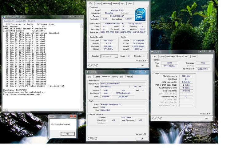This screenshot has width=246, height=154.
Task: Click the Core Speed value field
Action: point(108,41)
